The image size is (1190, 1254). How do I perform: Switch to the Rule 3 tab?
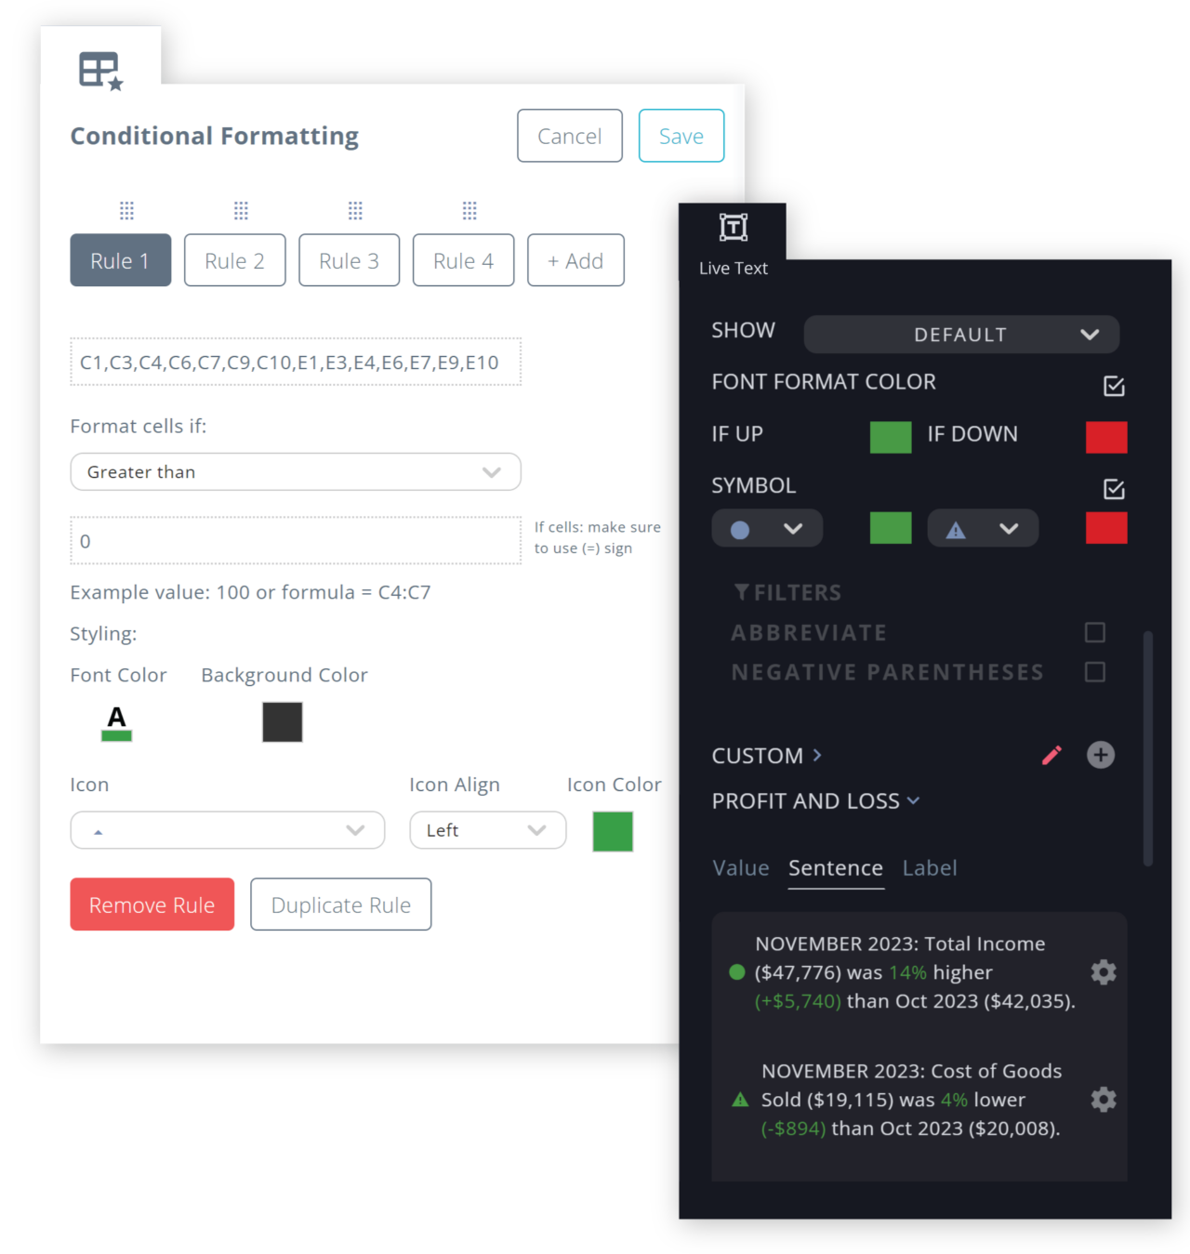pos(349,260)
